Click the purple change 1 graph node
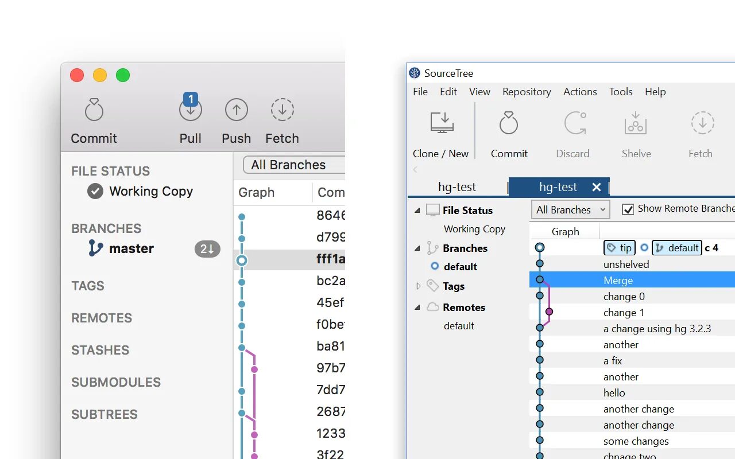This screenshot has width=735, height=459. tap(549, 312)
